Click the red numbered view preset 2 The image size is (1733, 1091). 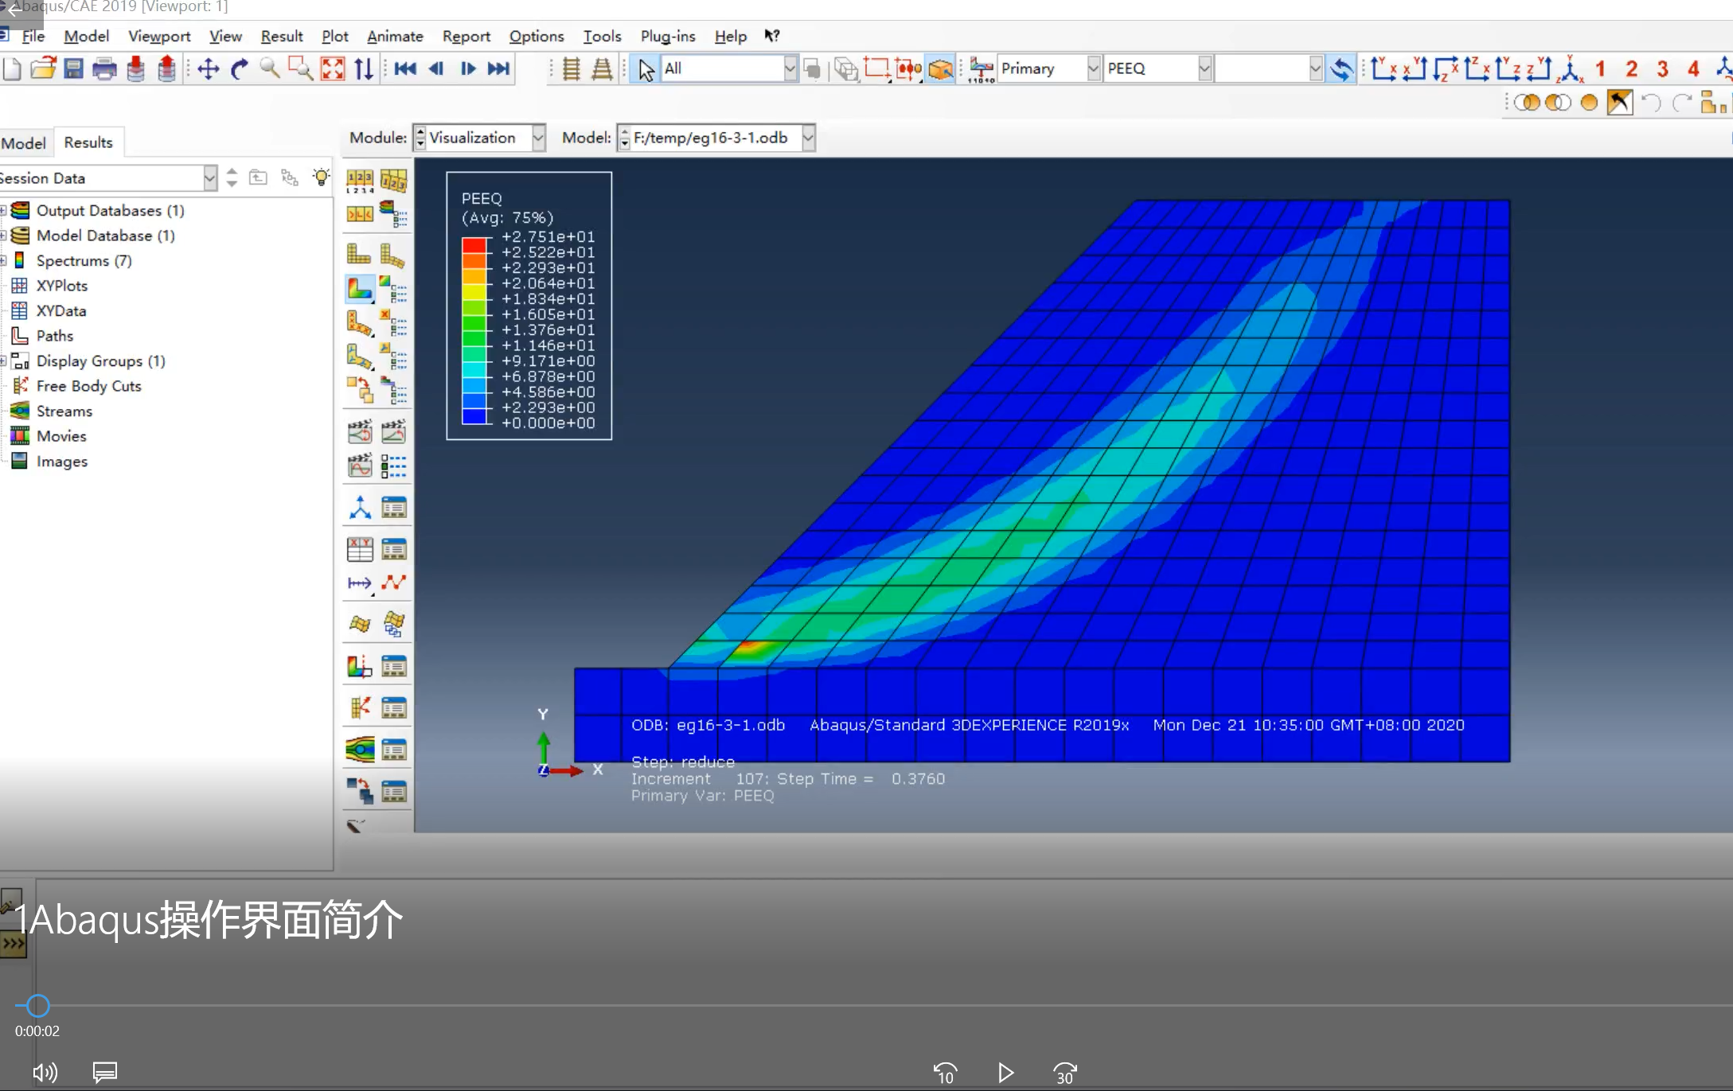tap(1630, 68)
